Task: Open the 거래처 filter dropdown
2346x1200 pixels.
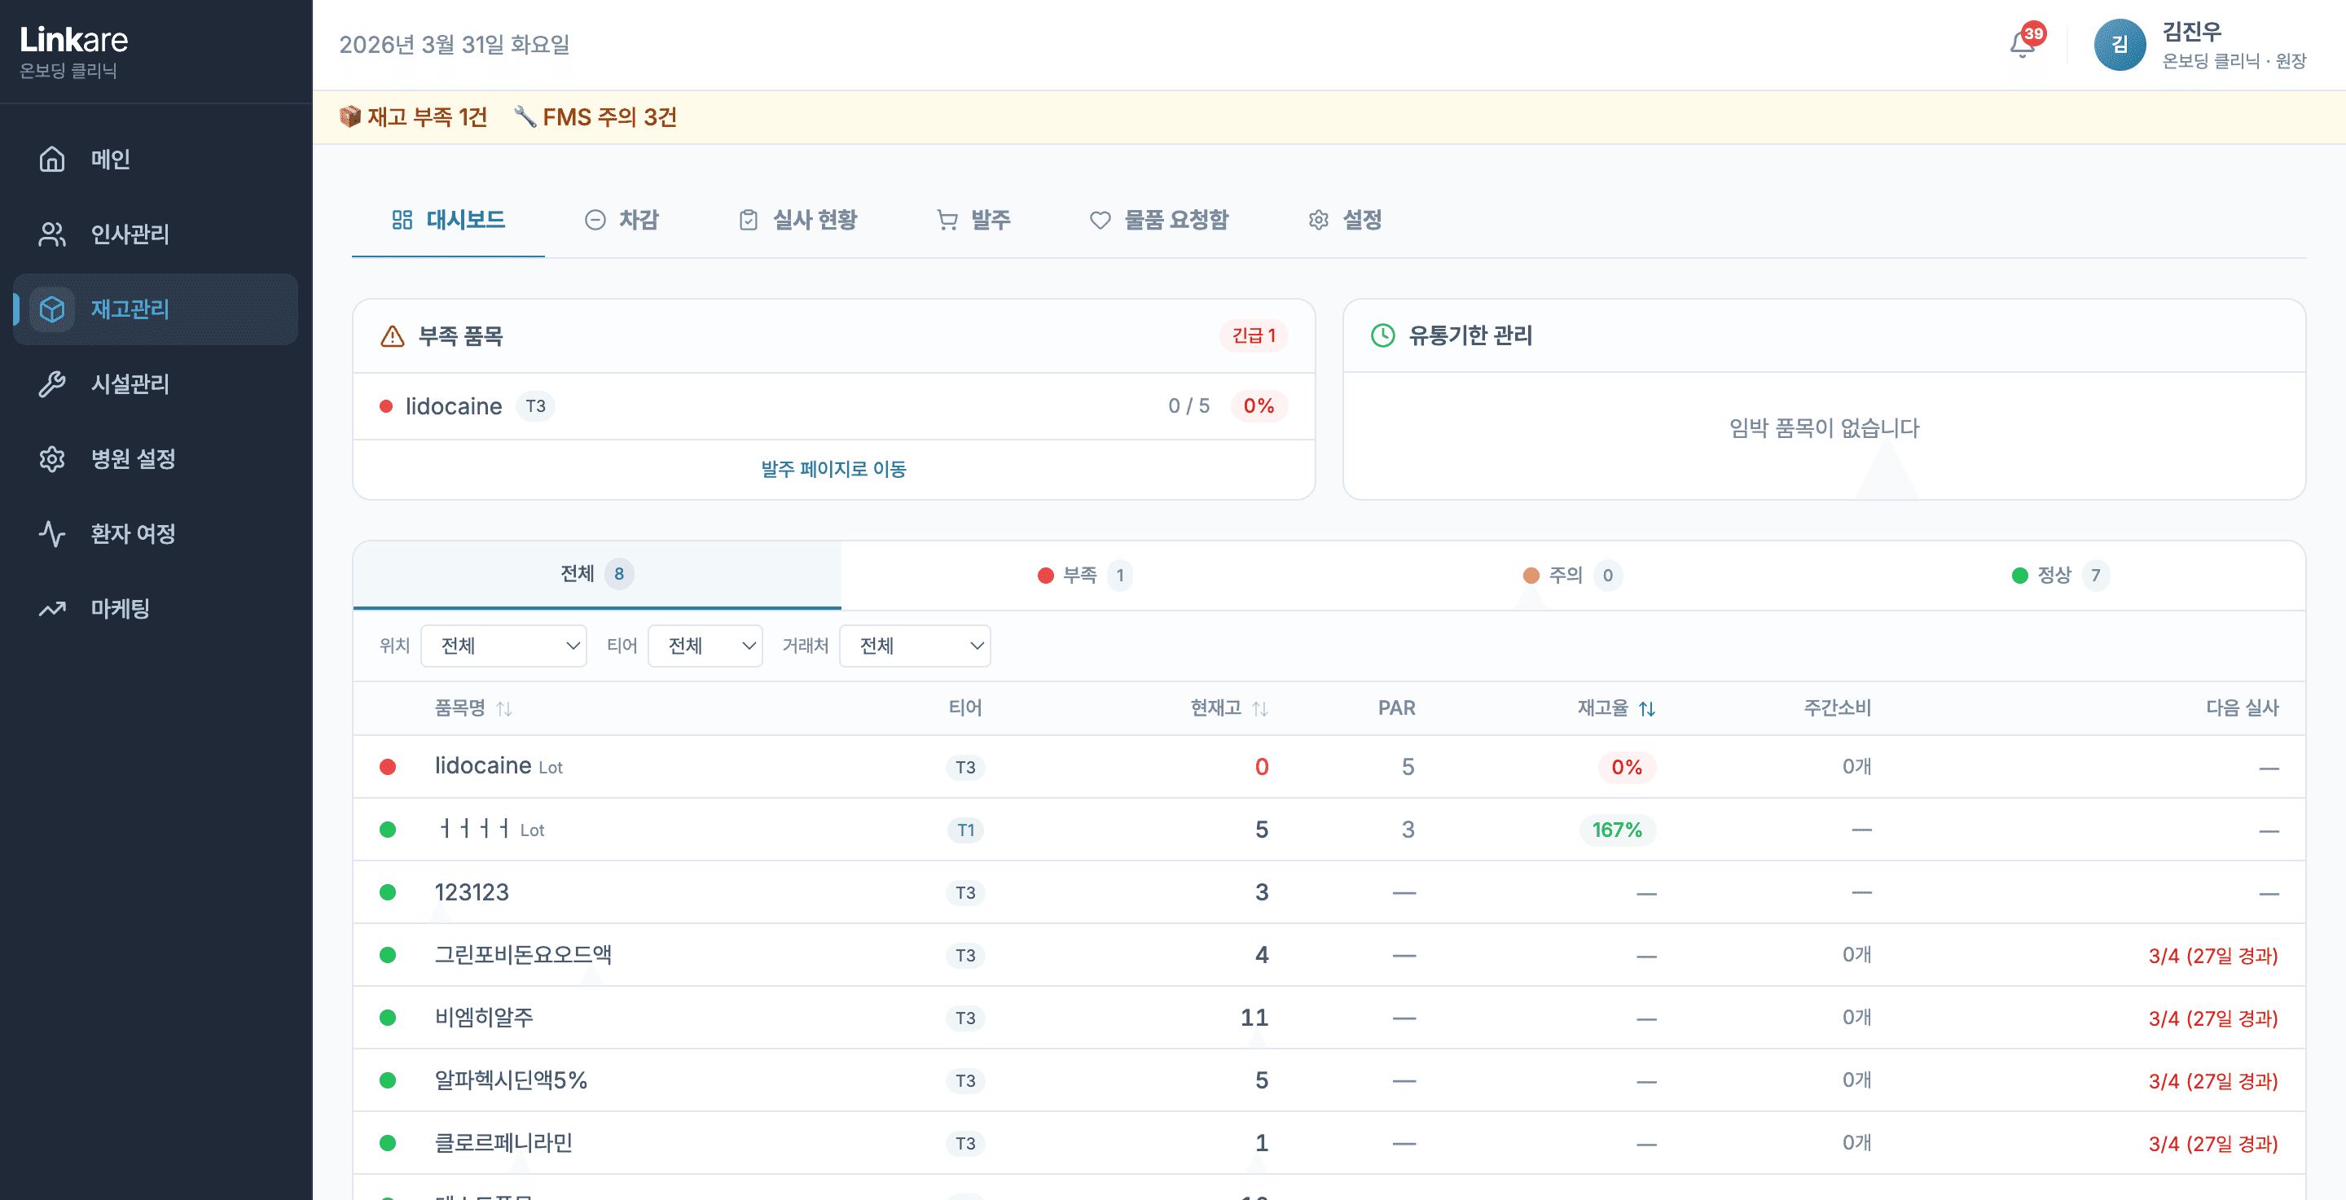Action: pyautogui.click(x=914, y=646)
